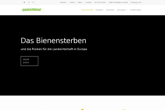The height and width of the screenshot is (110, 165).
Task: Click the Das Bienensterben headline
Action: point(53,40)
